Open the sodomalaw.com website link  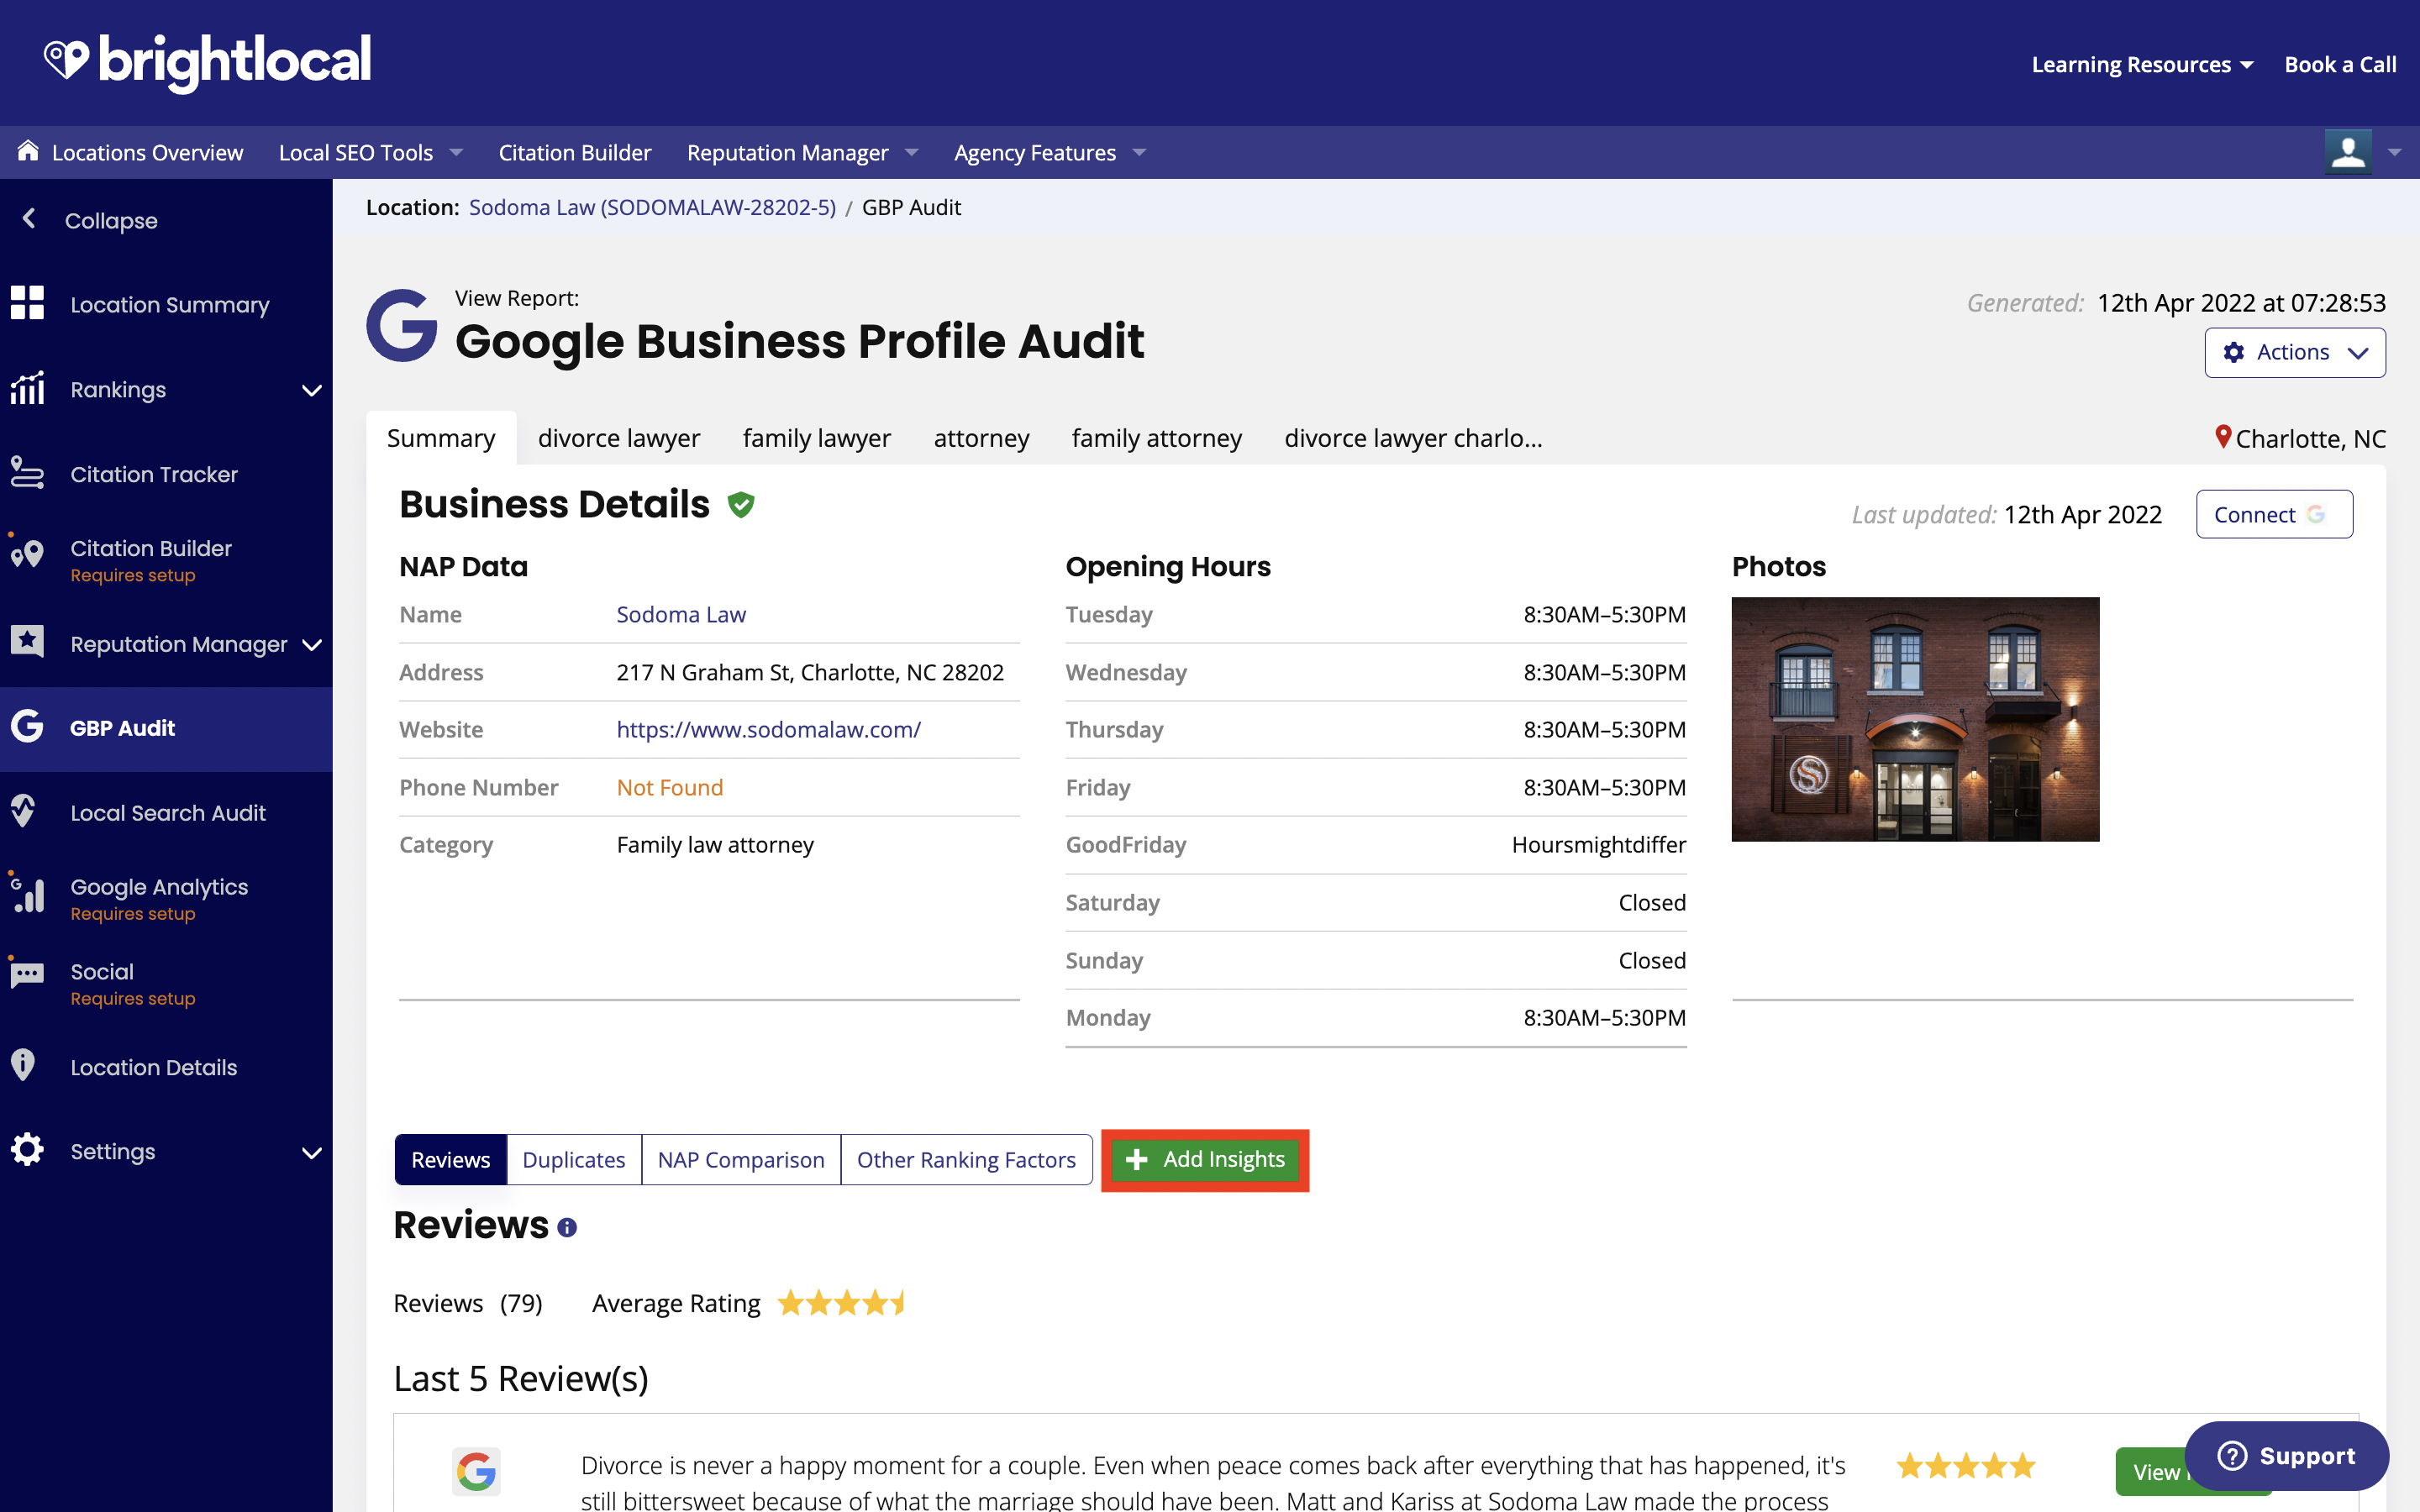[768, 729]
